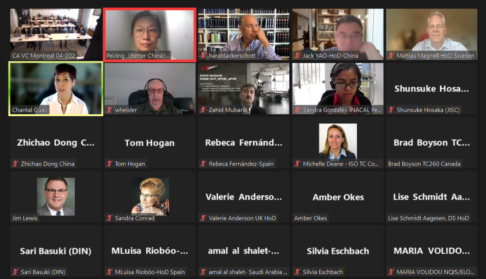Select the PeiJing (Better China) video tile
Screen dimensions: 486x279
[150, 35]
